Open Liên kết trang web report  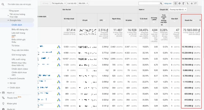pyautogui.click(x=18, y=34)
